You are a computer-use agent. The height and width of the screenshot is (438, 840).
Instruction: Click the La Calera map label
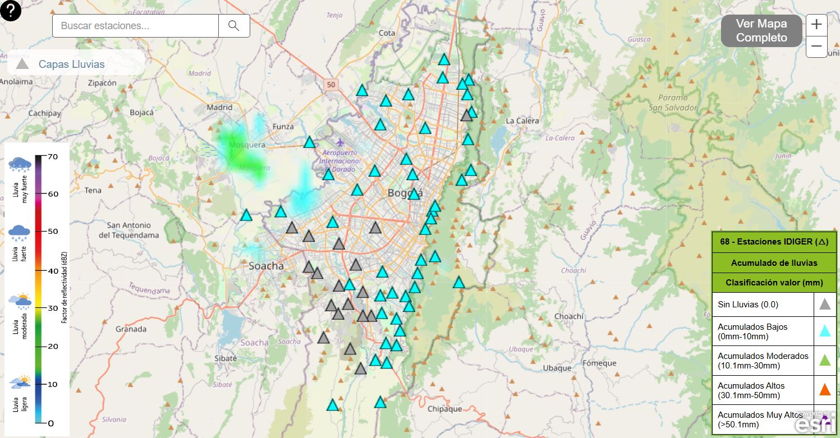point(522,121)
